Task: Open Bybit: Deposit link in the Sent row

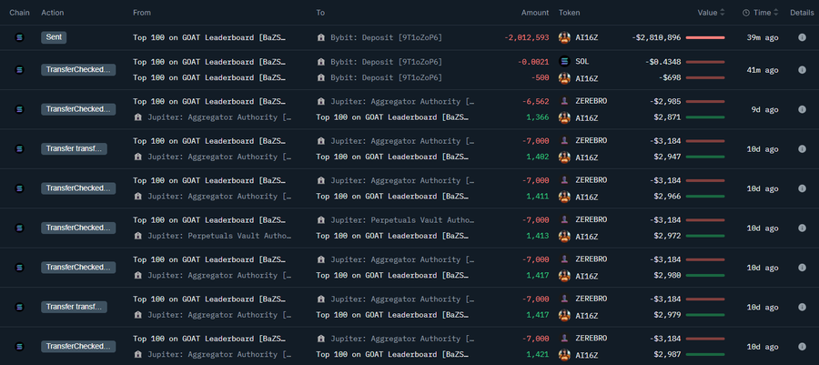Action: tap(386, 37)
